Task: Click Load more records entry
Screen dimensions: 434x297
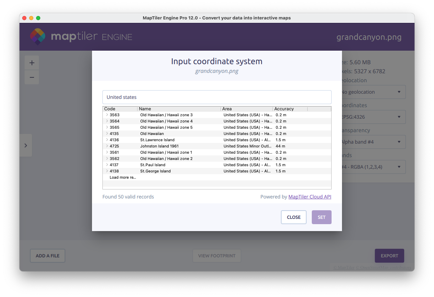Action: (x=123, y=177)
